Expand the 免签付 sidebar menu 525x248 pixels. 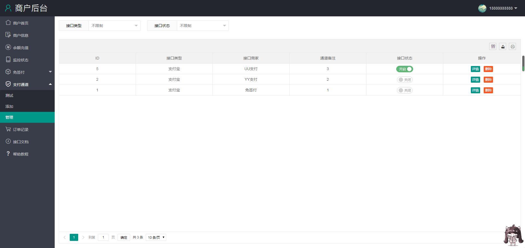click(27, 72)
